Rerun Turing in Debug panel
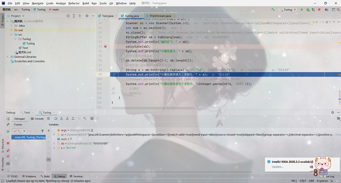 [8, 119]
